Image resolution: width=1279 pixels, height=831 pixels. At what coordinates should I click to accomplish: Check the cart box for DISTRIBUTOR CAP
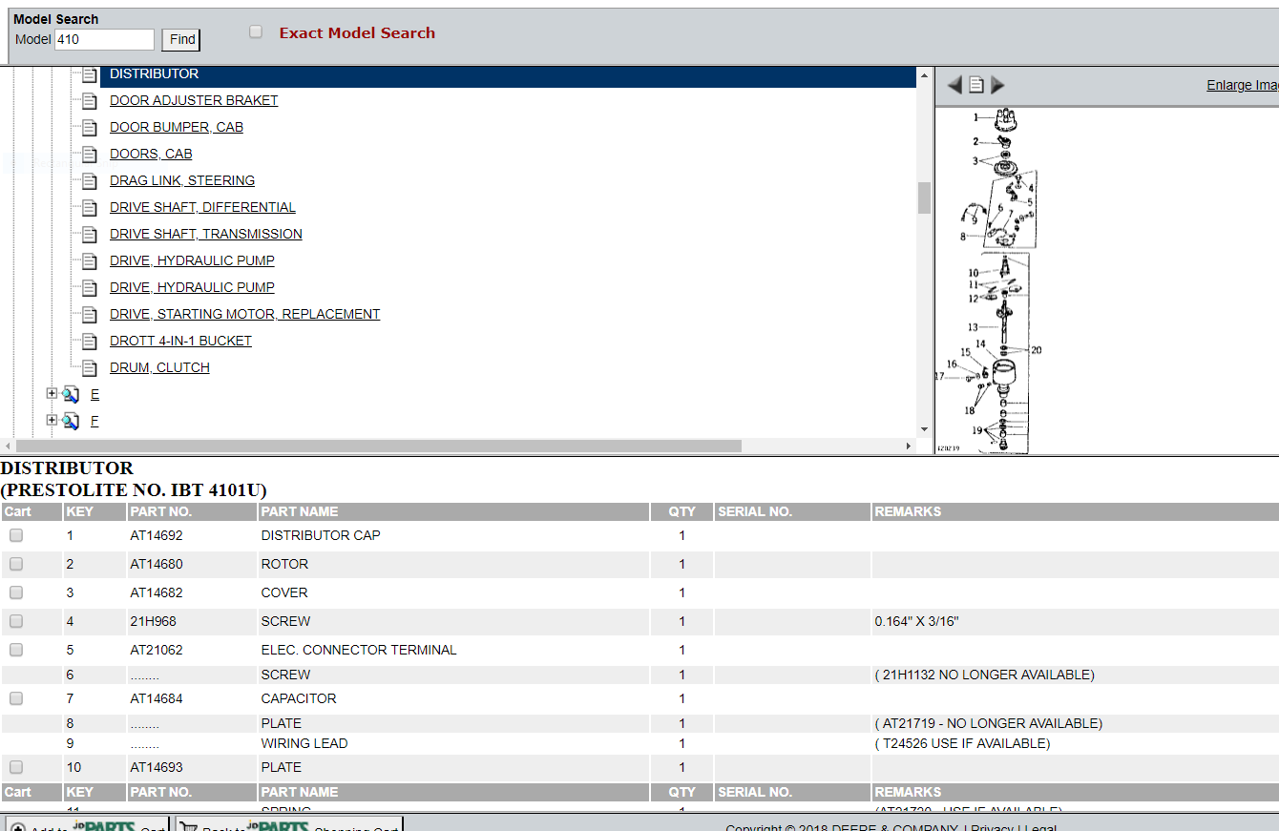[x=16, y=535]
